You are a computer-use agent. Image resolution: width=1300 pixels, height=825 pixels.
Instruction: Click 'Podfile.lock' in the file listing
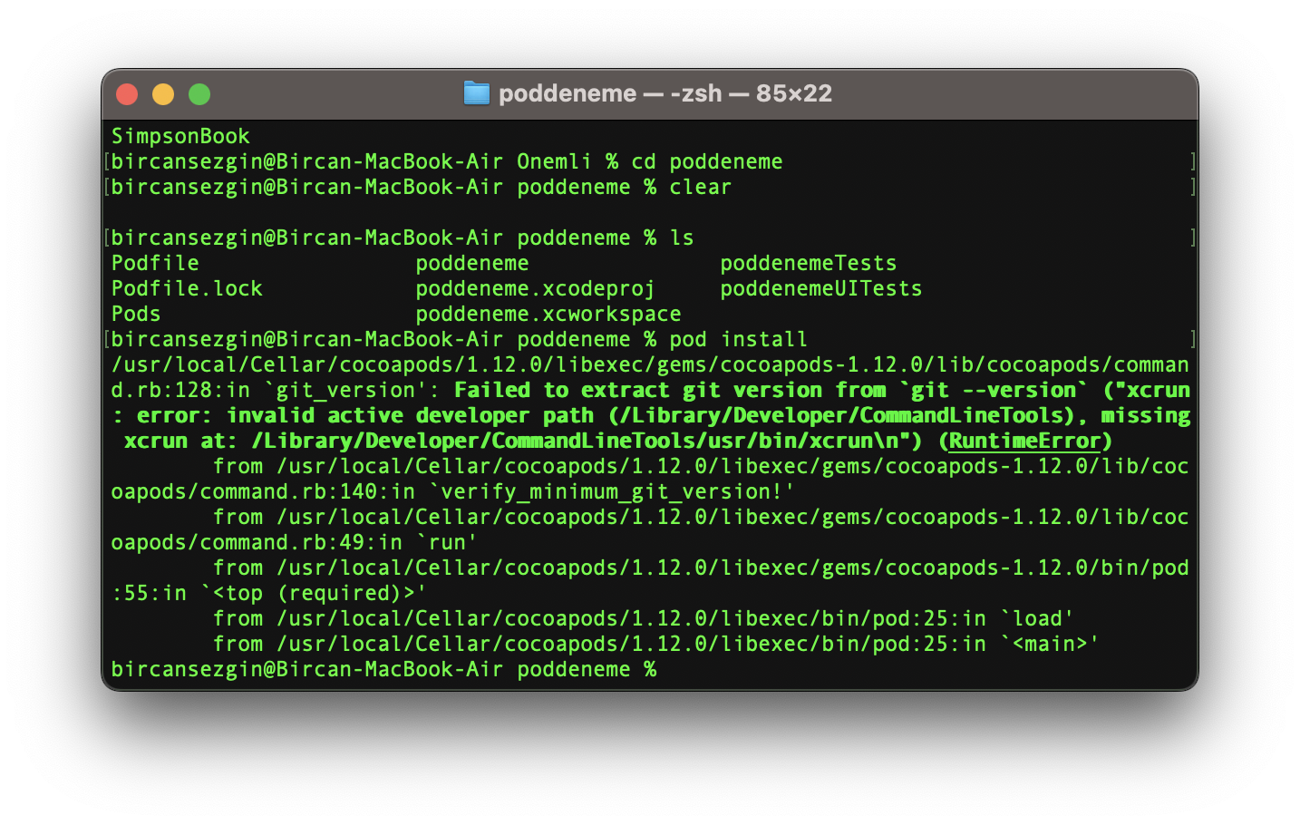click(187, 289)
